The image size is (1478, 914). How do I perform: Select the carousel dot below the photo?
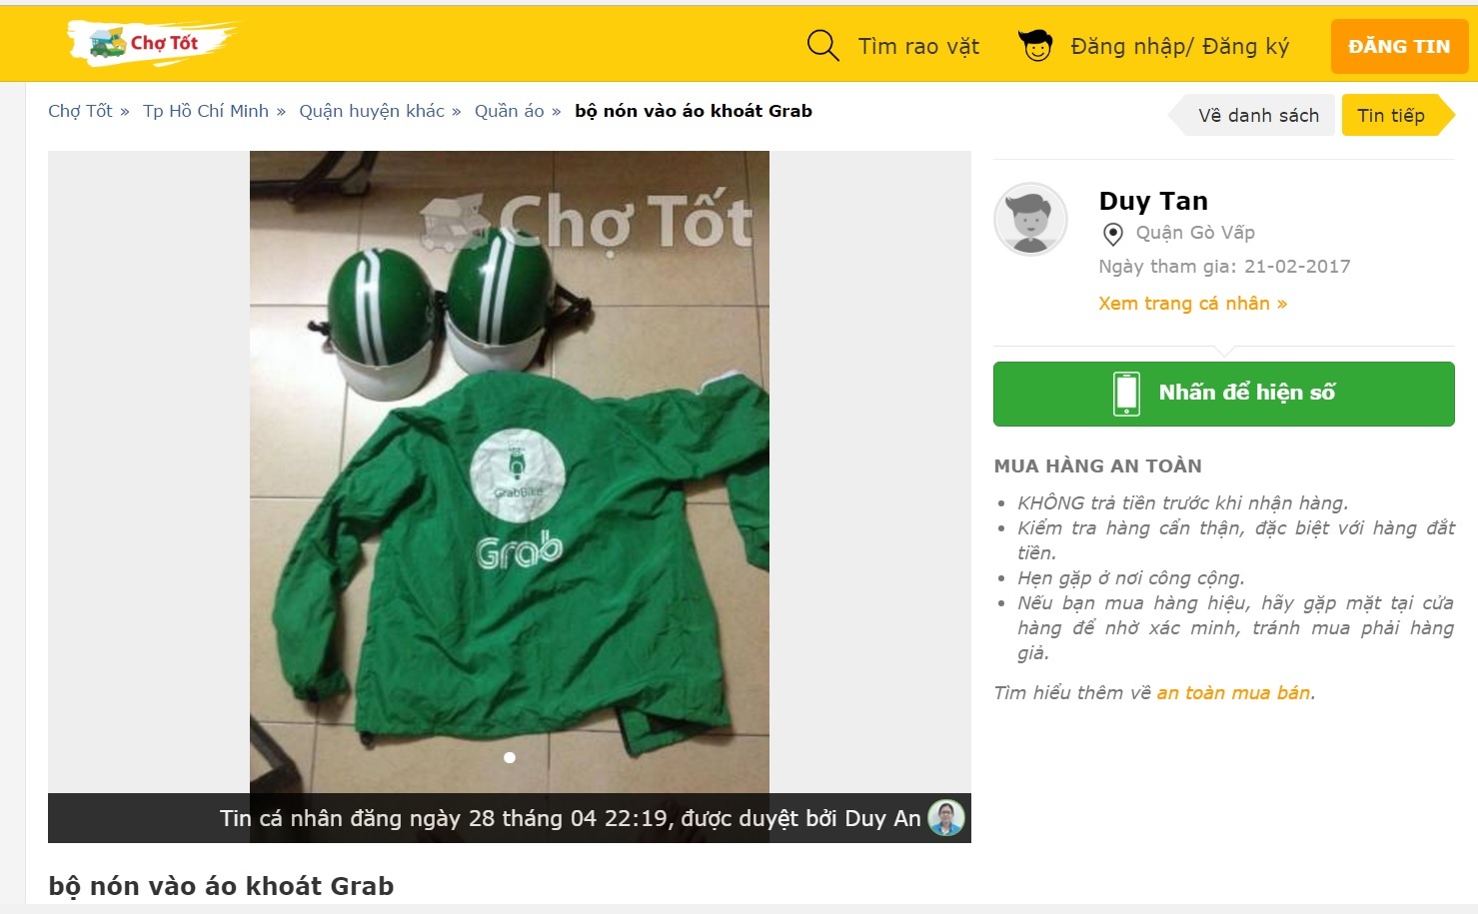[509, 757]
